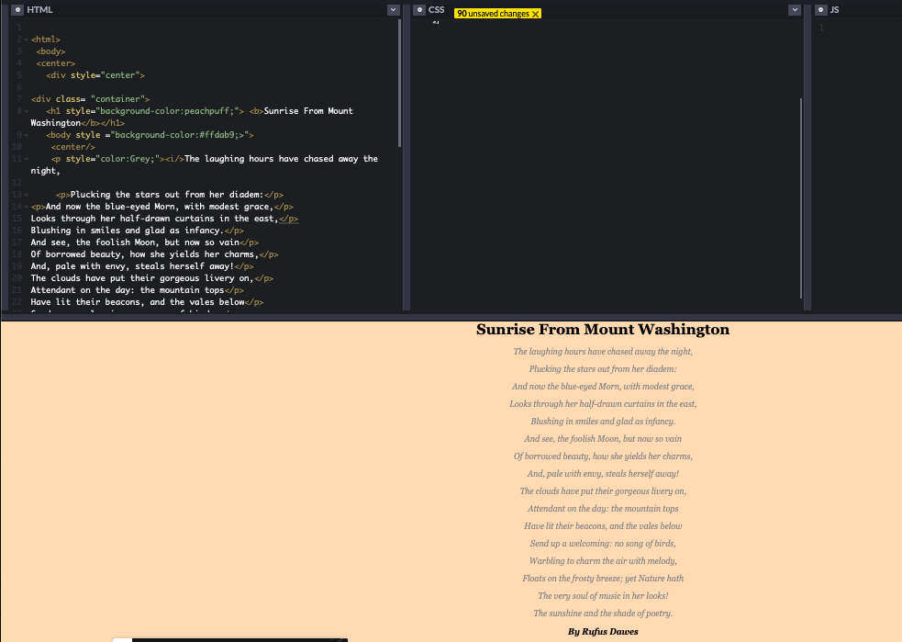Collapse the html tag on line 2
Image resolution: width=902 pixels, height=642 pixels.
(x=26, y=39)
